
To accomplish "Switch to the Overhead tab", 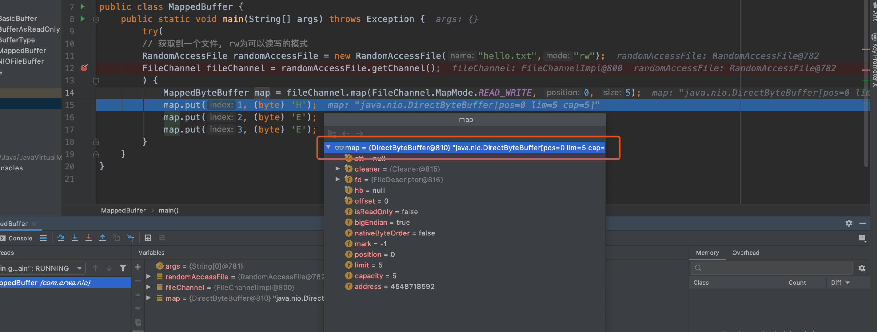I will pos(746,253).
